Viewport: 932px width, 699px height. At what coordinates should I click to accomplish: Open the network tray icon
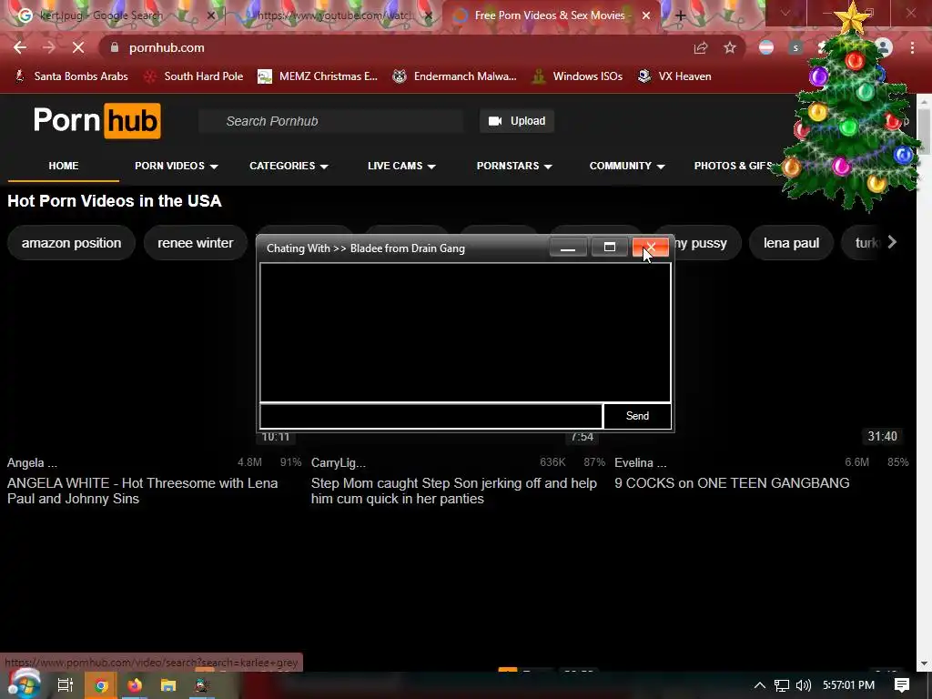click(x=782, y=685)
